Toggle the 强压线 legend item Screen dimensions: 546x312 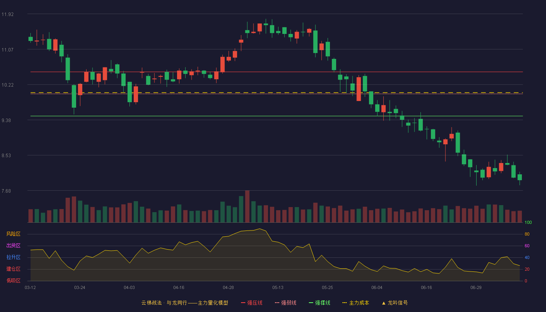coord(252,303)
